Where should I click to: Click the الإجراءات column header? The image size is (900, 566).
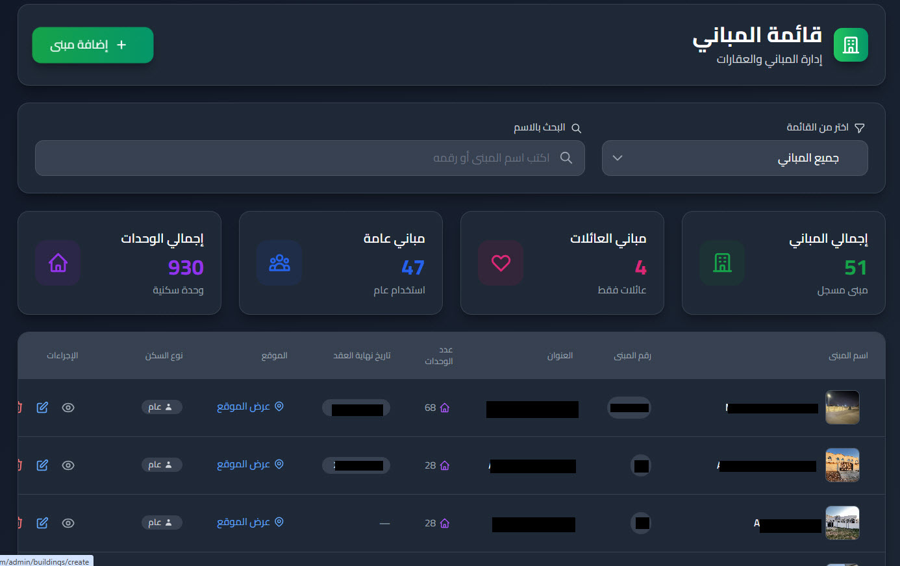tap(62, 356)
